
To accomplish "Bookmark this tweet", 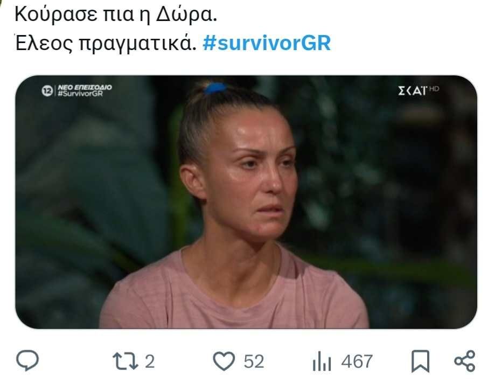I will tap(420, 361).
